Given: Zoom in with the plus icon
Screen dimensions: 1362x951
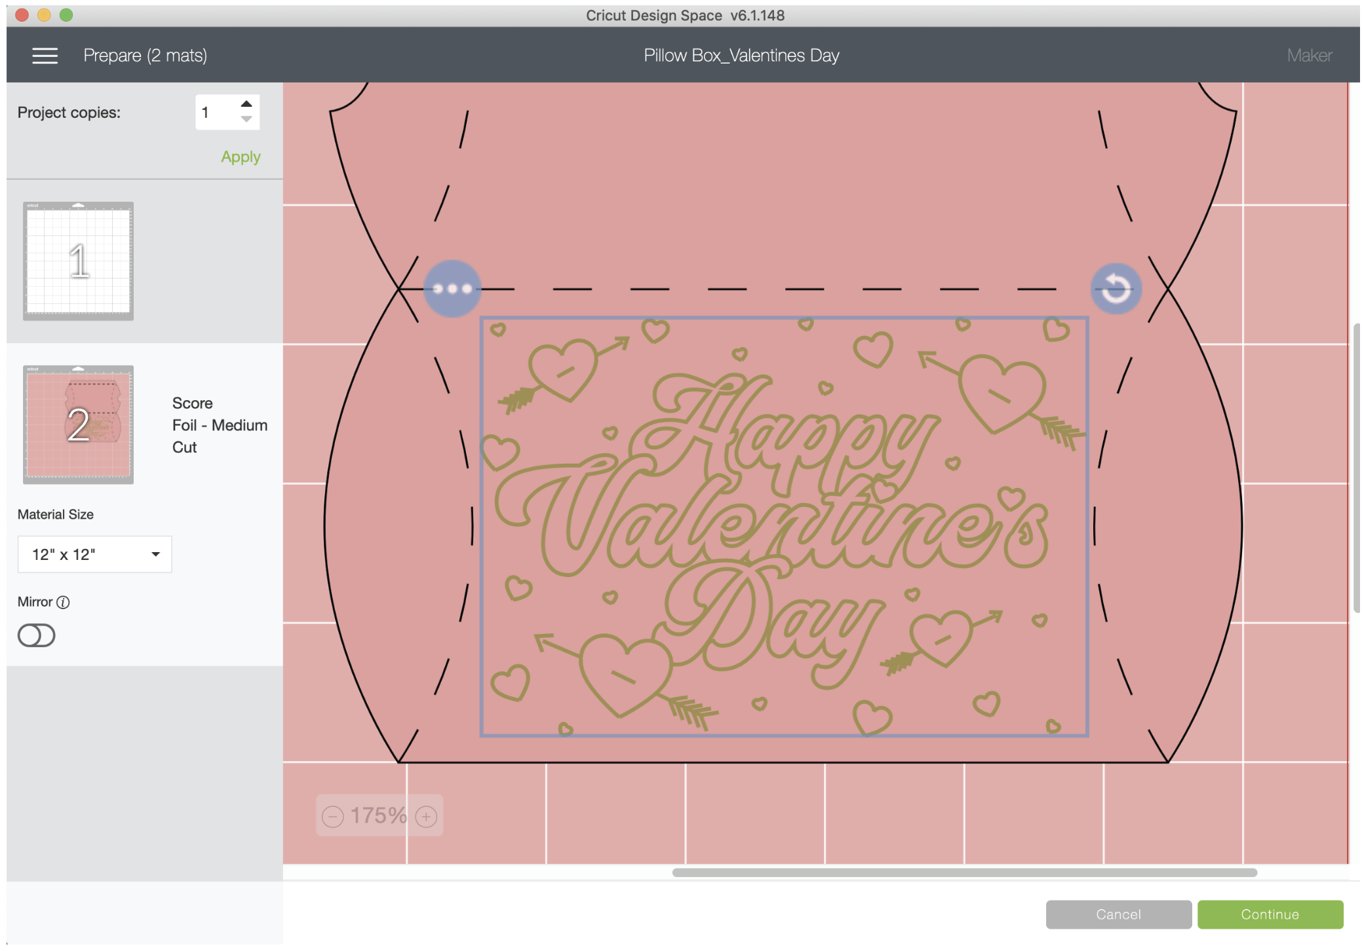Looking at the screenshot, I should pos(426,817).
